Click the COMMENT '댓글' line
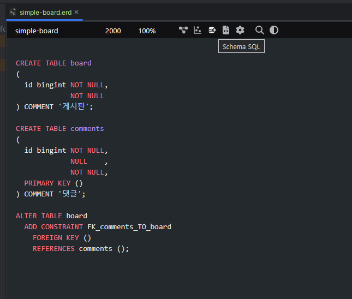Viewport: 352px width, 299px height. pos(51,194)
